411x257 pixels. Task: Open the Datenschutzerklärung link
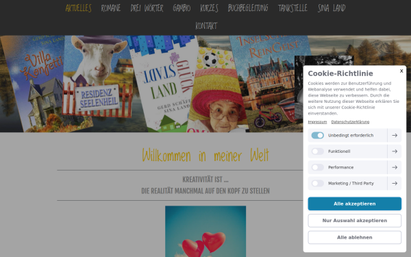click(350, 122)
